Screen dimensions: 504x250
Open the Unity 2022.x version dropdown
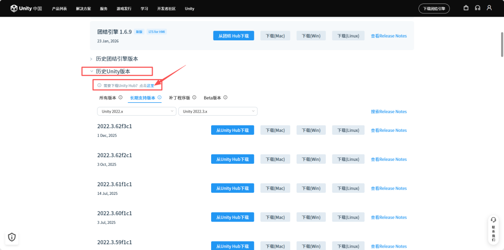[x=137, y=111]
